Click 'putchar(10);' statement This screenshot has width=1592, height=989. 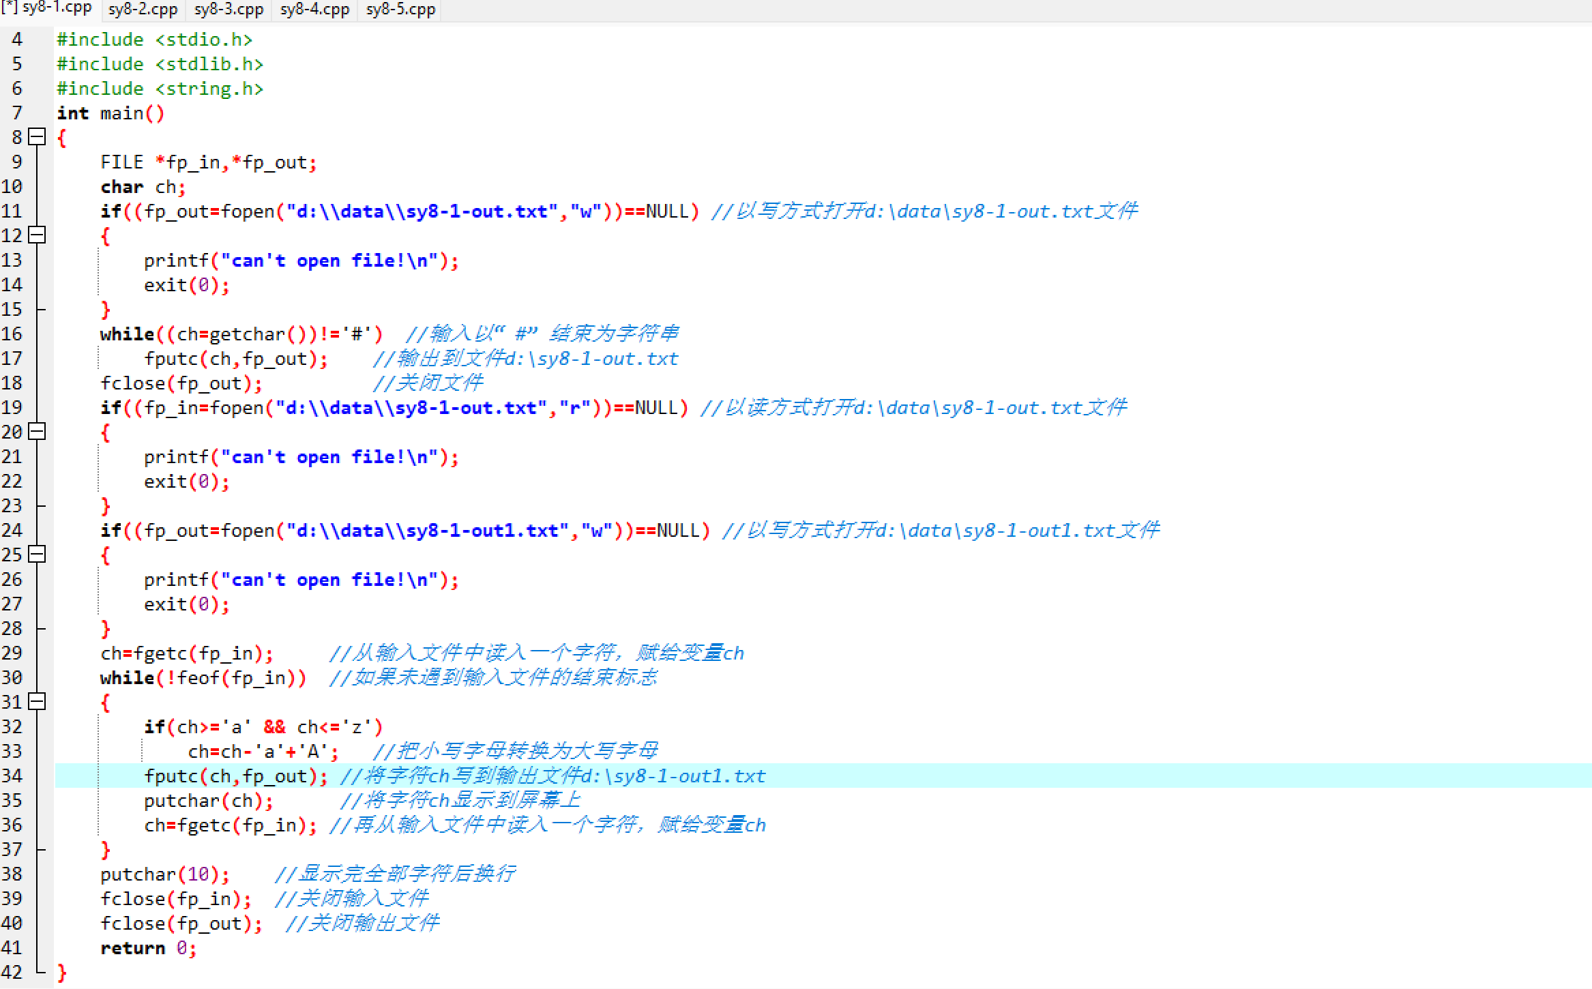(x=165, y=874)
